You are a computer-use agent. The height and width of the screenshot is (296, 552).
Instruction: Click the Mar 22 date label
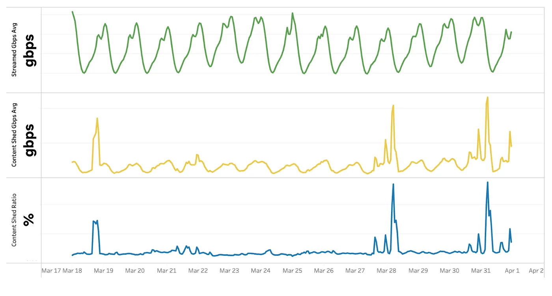coord(198,271)
